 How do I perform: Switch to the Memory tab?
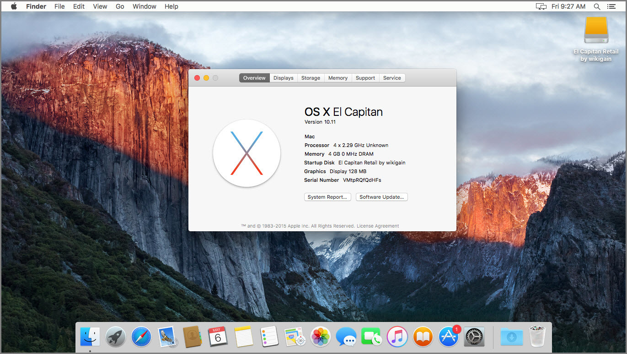coord(338,78)
